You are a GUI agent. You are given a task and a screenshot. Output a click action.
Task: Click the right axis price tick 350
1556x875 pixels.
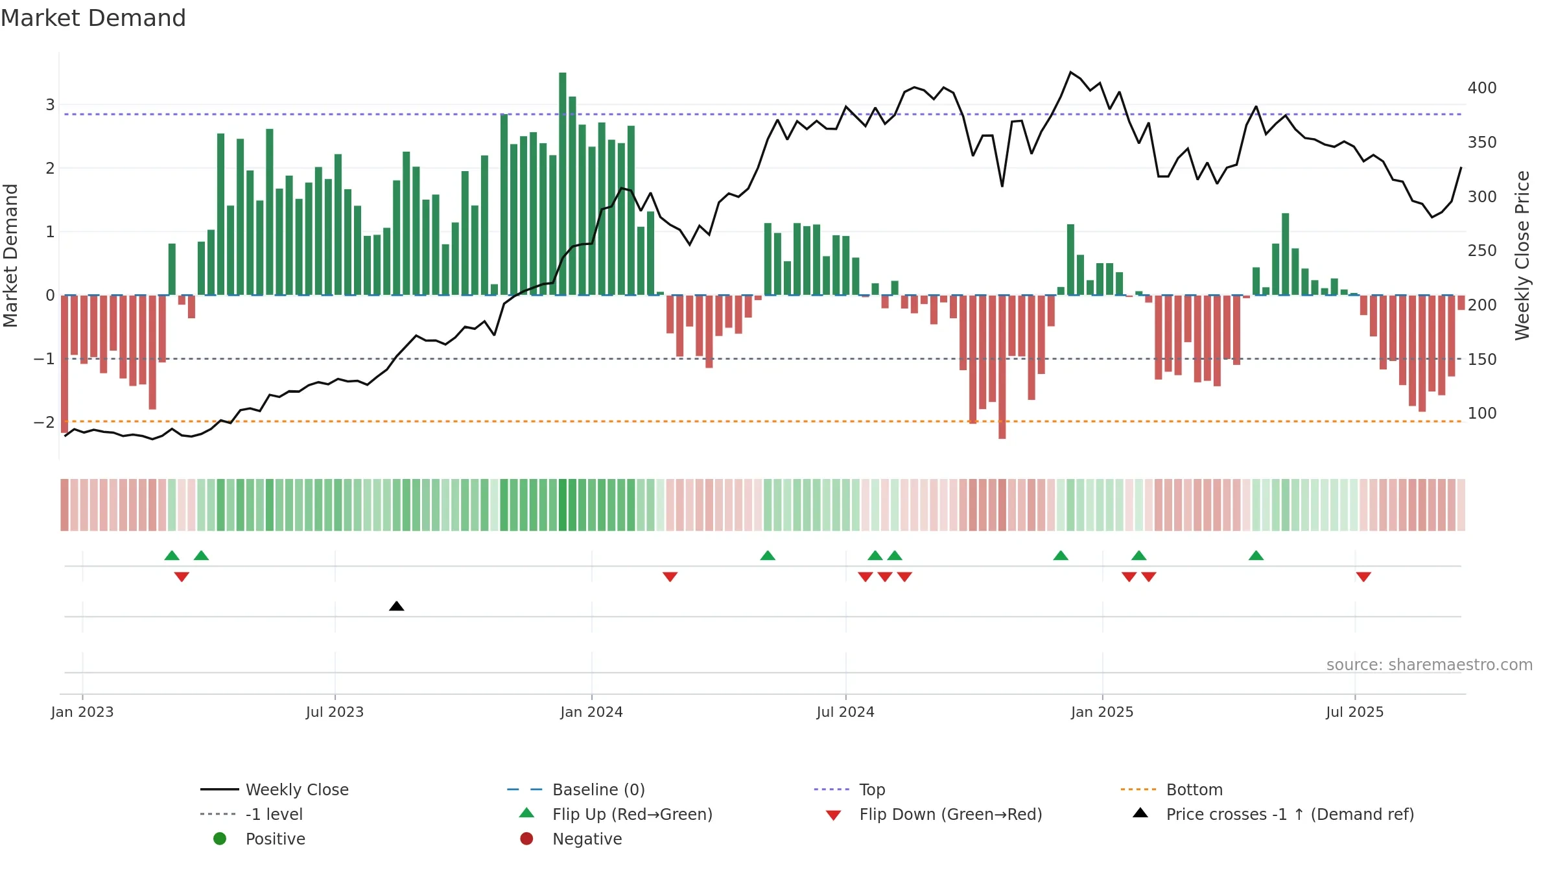[x=1482, y=142]
